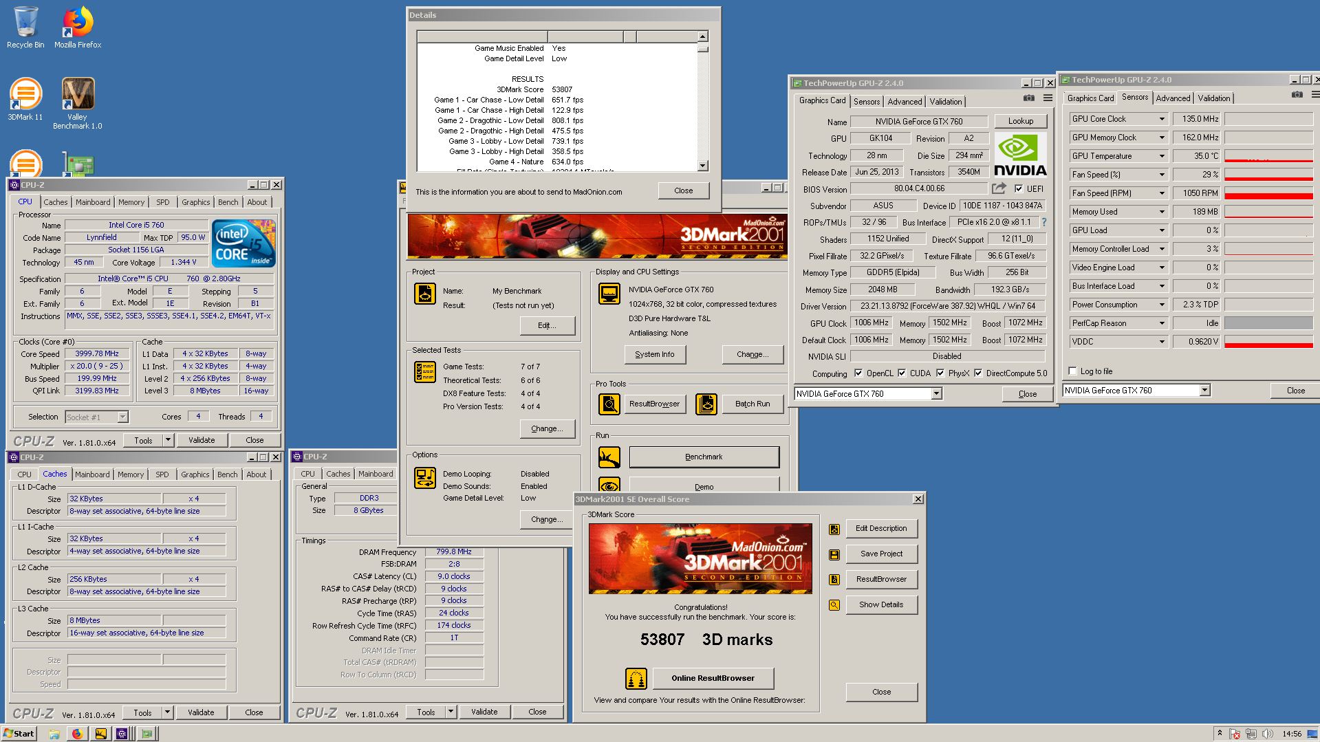Click the GPU Temperature sensor graph

pos(1268,156)
